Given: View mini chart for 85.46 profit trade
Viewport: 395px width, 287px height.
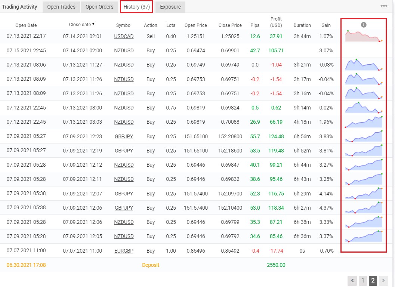Looking at the screenshot, I should click(x=364, y=236).
